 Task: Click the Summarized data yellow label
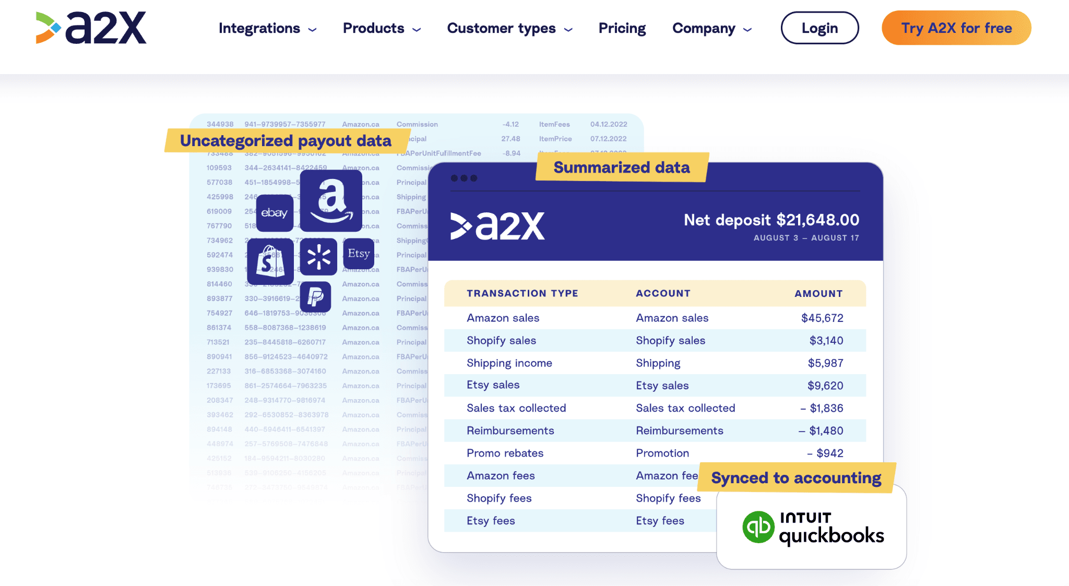tap(622, 167)
